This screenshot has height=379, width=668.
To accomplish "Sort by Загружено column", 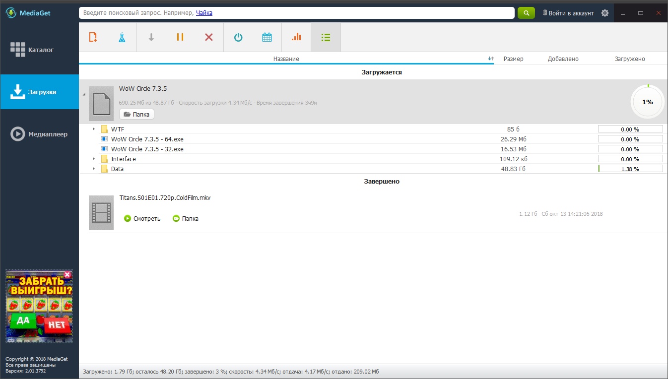I will [x=630, y=59].
